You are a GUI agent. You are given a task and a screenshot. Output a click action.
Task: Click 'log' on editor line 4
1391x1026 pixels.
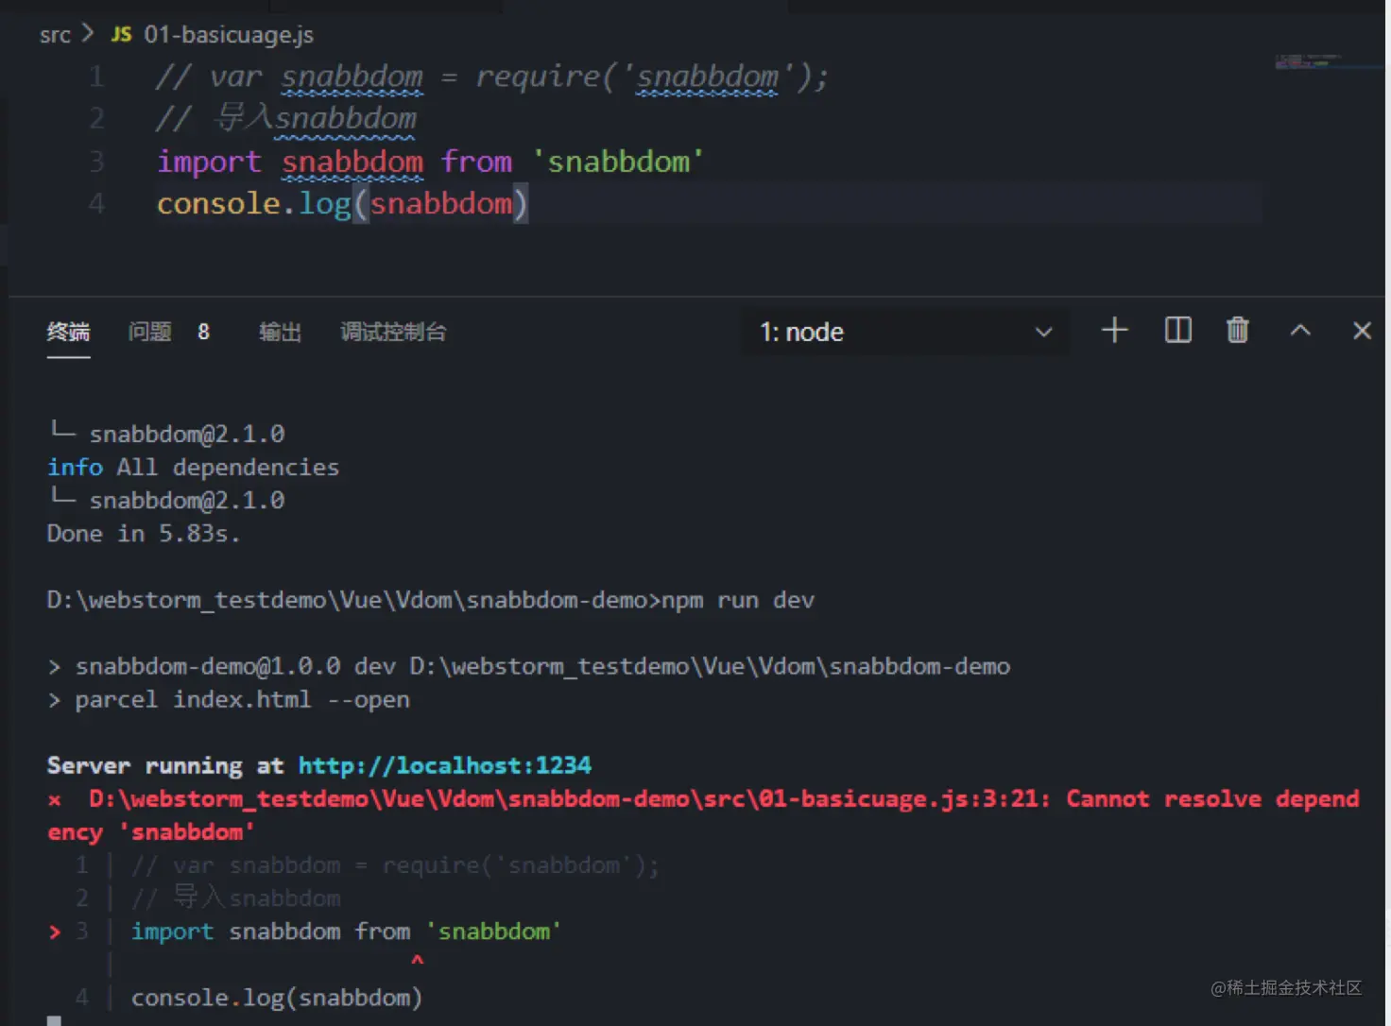point(325,205)
